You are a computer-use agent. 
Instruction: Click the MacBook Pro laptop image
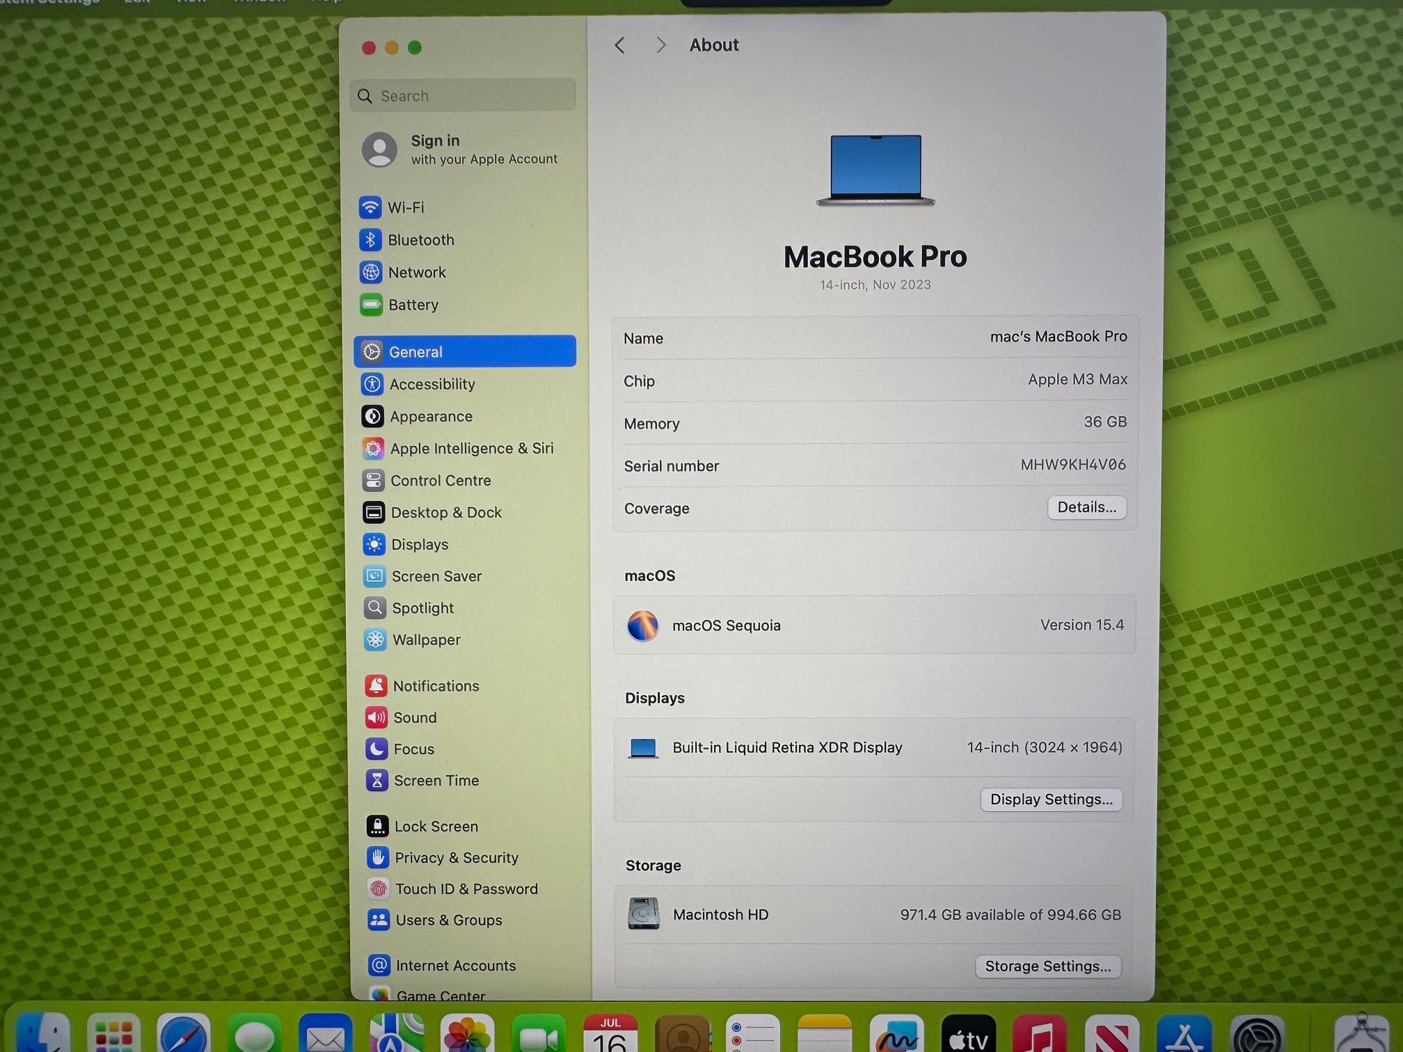click(875, 170)
